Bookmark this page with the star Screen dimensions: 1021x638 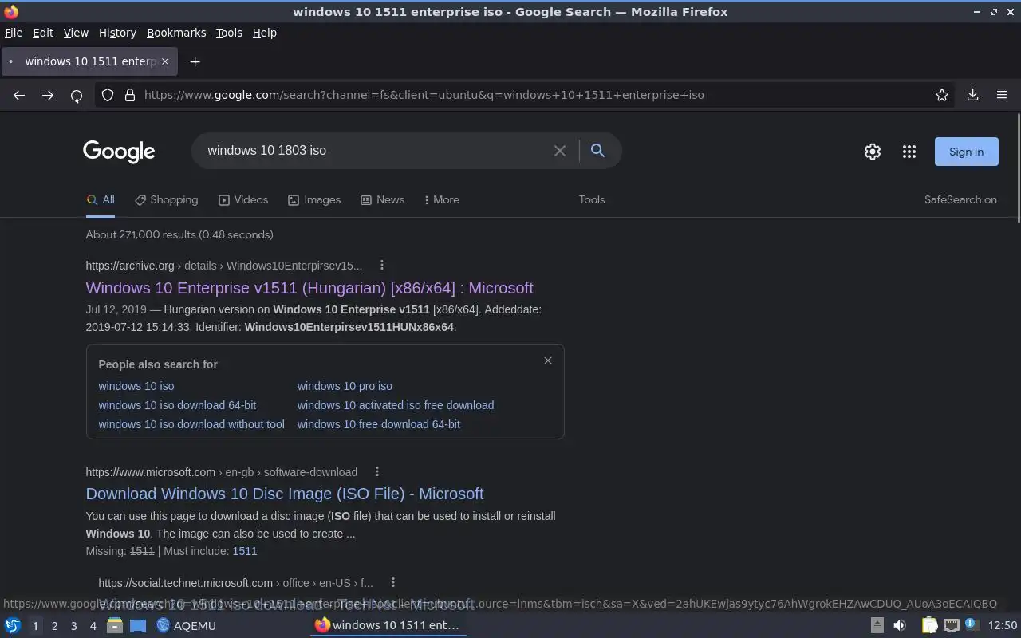942,95
